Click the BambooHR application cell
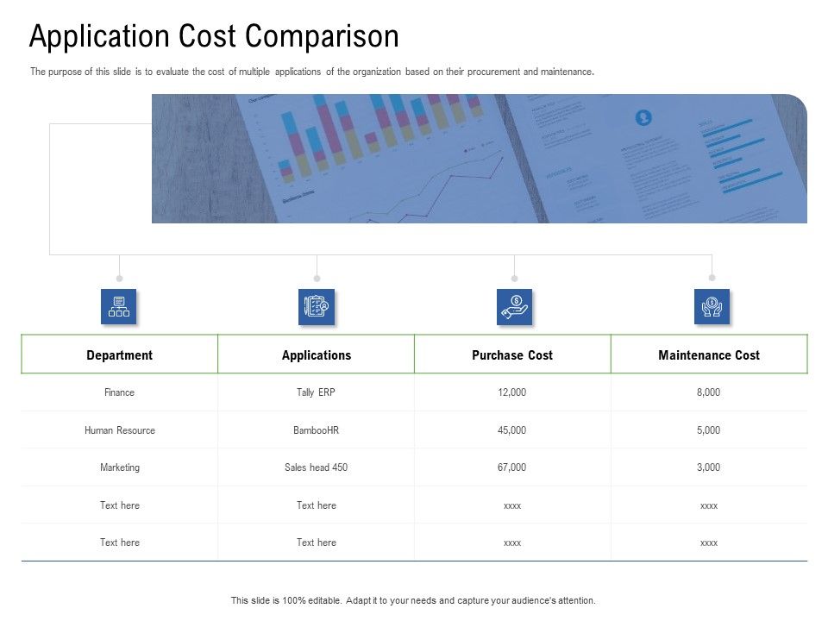This screenshot has width=828, height=621. [x=317, y=430]
